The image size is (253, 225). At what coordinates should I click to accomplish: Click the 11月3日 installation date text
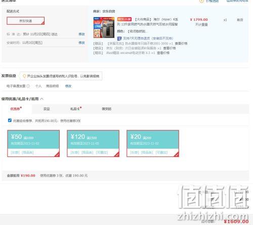(32, 43)
